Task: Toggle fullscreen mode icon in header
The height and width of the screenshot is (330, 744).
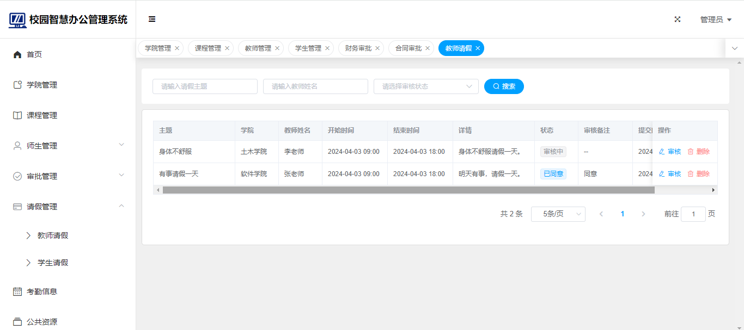Action: (678, 19)
